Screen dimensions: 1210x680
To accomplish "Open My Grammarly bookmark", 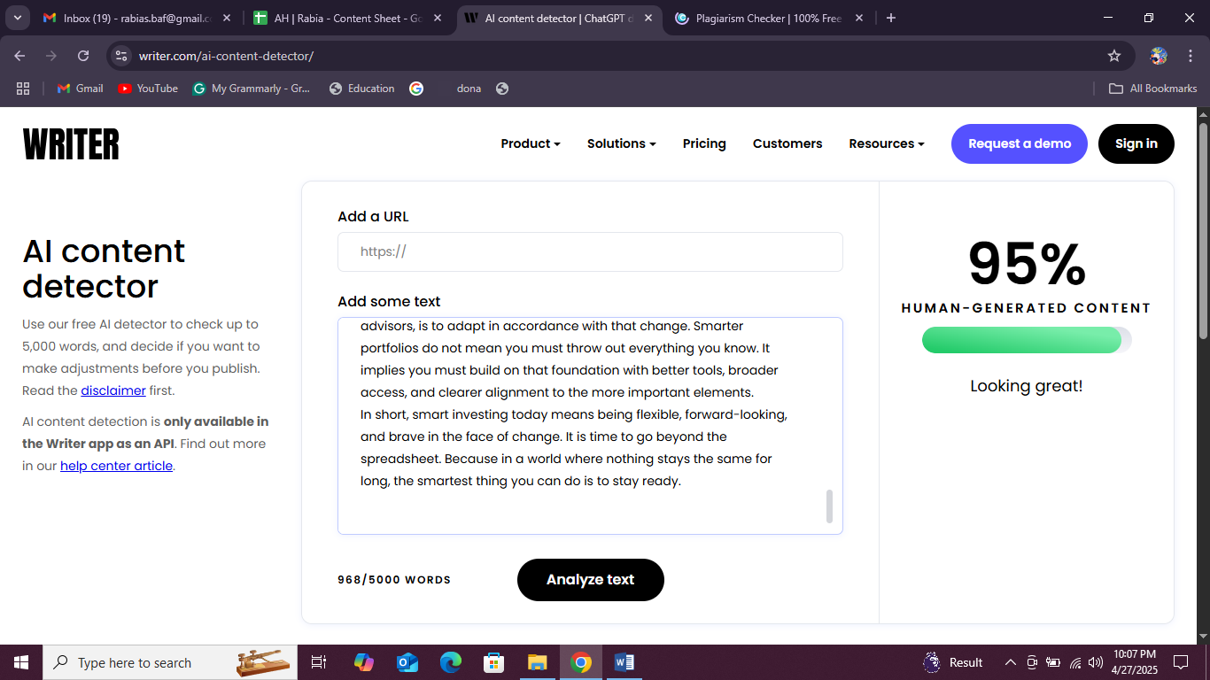I will 252,89.
